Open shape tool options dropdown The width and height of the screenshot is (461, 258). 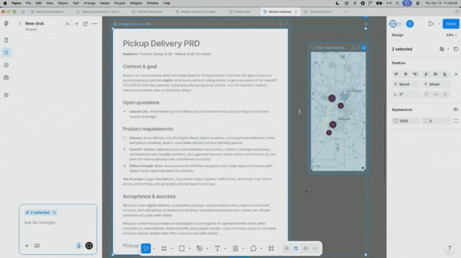(x=190, y=249)
